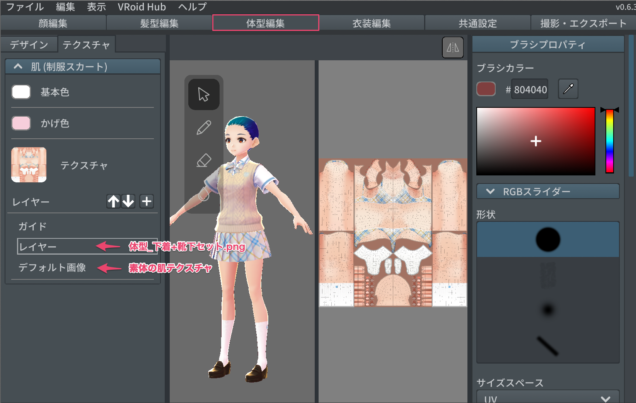Select the diagonal line brush shape
The height and width of the screenshot is (403, 636).
(x=548, y=345)
